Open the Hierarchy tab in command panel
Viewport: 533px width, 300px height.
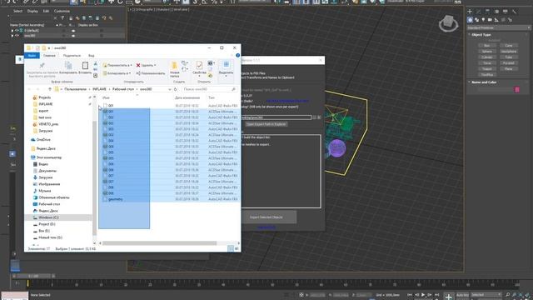coord(487,12)
